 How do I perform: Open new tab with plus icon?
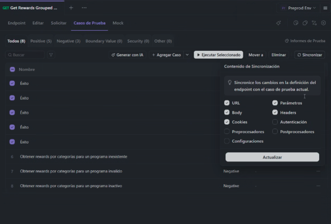click(71, 8)
